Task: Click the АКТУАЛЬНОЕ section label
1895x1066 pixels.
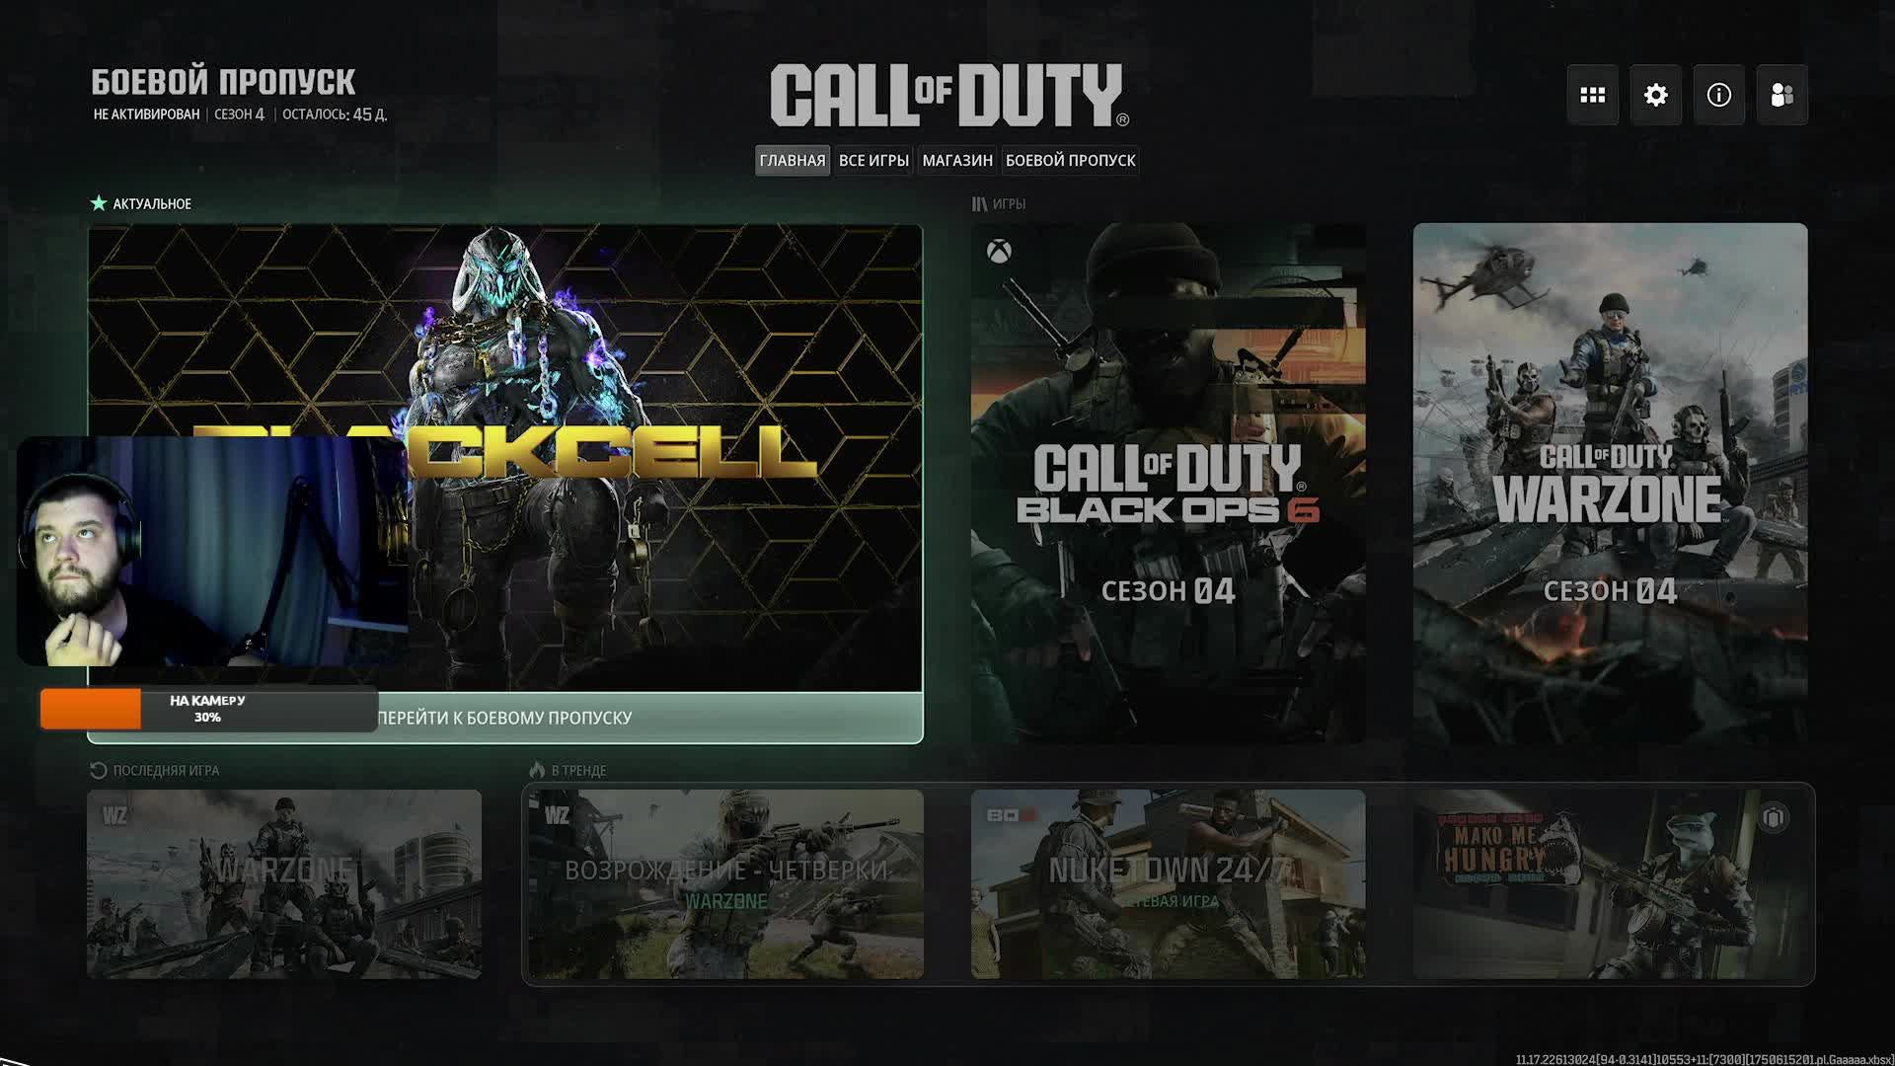Action: [152, 203]
